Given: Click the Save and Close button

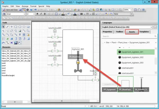Looking at the screenshot, I should pyautogui.click(x=11, y=10).
